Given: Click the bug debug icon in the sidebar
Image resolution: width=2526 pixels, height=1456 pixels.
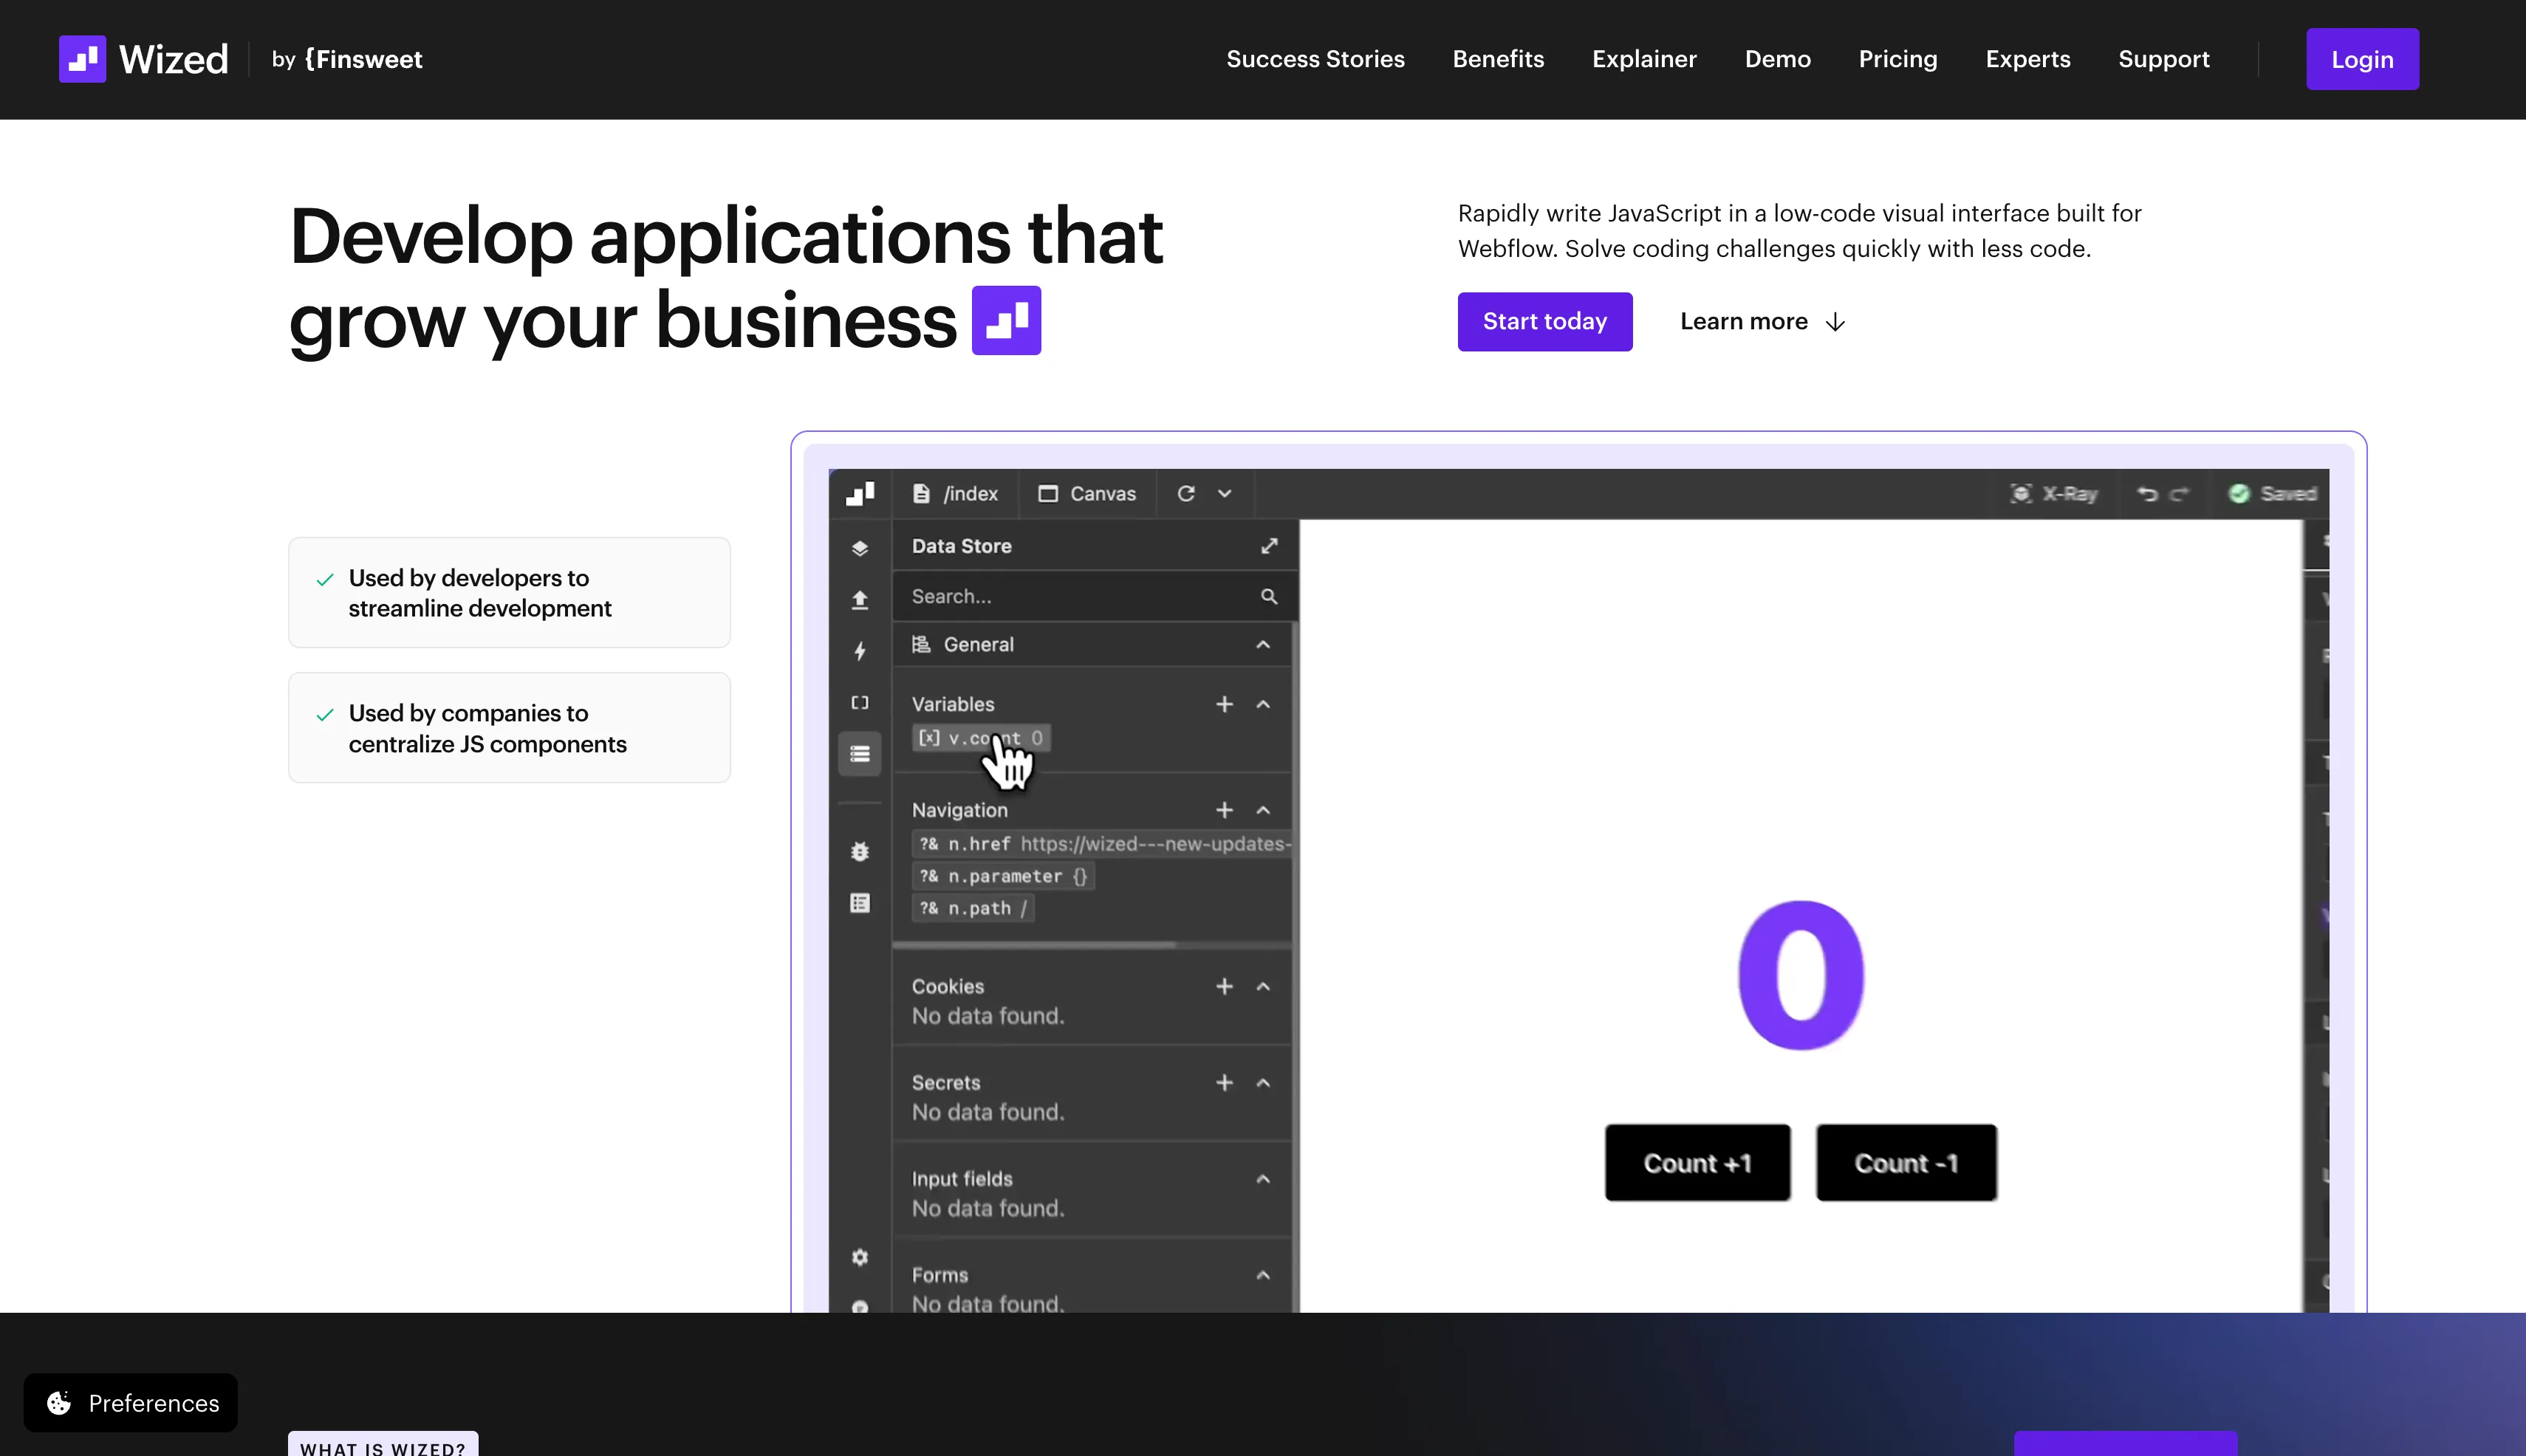Looking at the screenshot, I should (x=859, y=851).
